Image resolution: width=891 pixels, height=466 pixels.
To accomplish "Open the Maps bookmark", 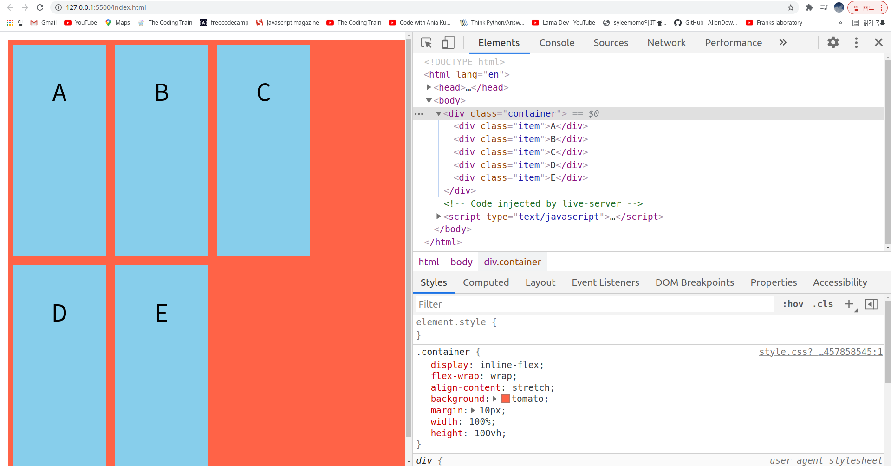I will tap(117, 22).
